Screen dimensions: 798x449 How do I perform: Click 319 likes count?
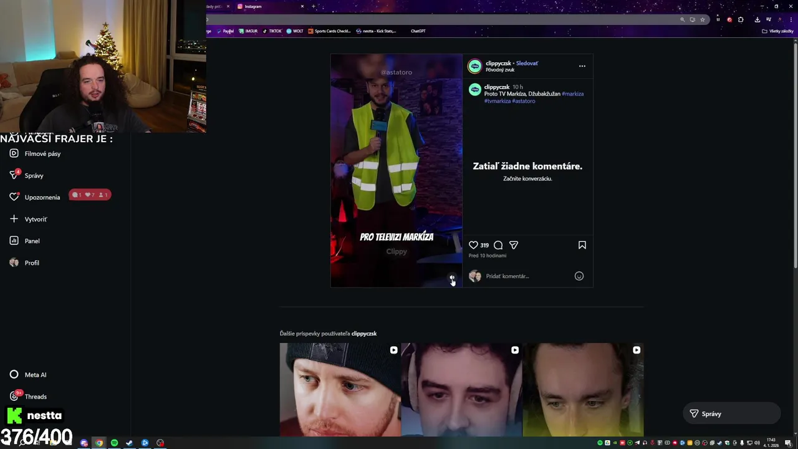(x=484, y=245)
